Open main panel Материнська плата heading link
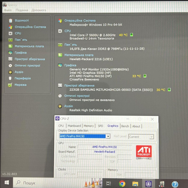 pyautogui.click(x=79, y=55)
